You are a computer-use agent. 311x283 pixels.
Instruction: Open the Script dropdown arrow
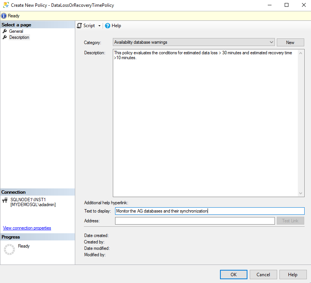click(99, 26)
